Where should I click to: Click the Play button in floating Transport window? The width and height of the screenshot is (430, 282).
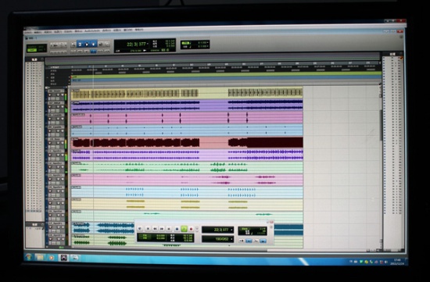click(184, 228)
